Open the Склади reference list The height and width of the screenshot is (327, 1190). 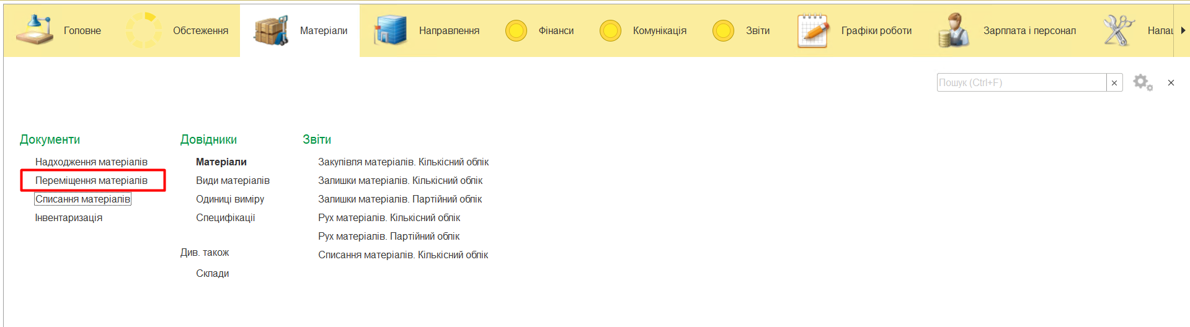pos(212,274)
